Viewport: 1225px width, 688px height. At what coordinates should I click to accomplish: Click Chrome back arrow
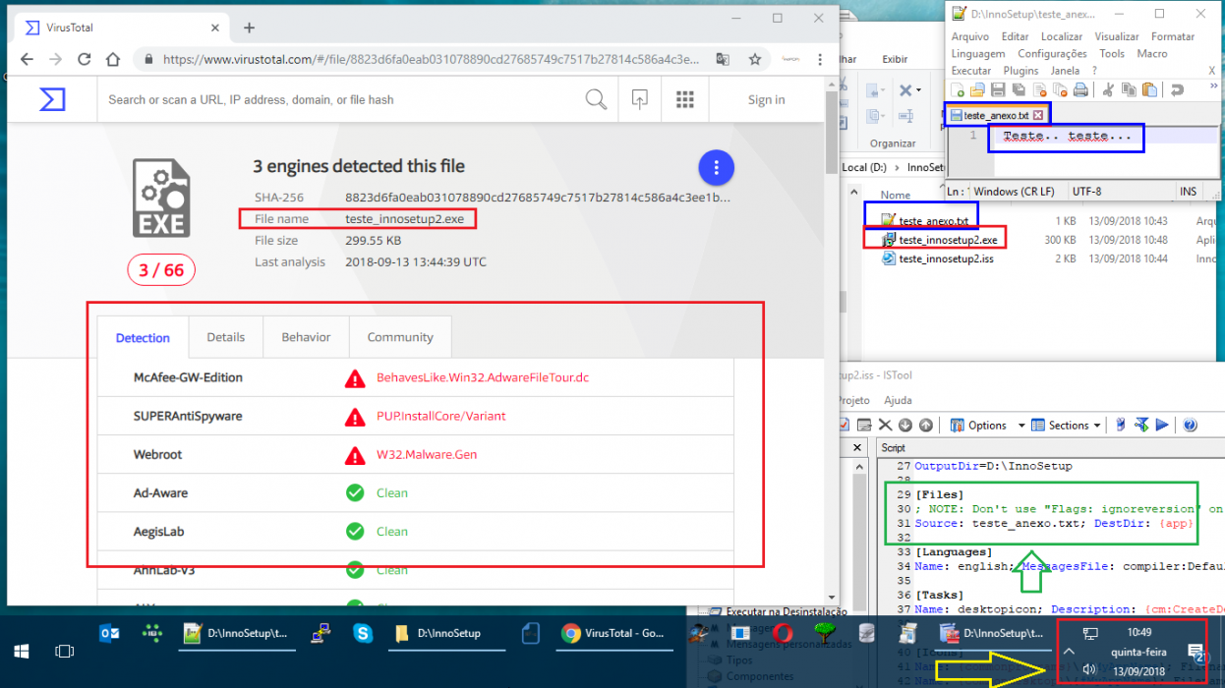point(26,59)
